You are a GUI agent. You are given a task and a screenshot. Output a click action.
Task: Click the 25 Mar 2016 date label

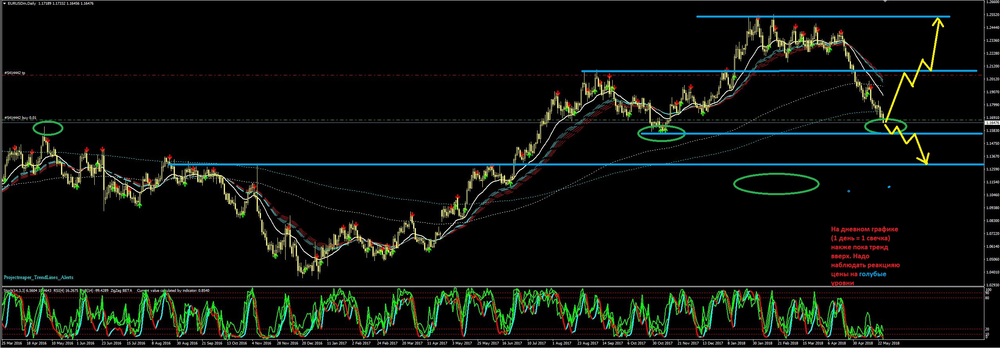12,343
